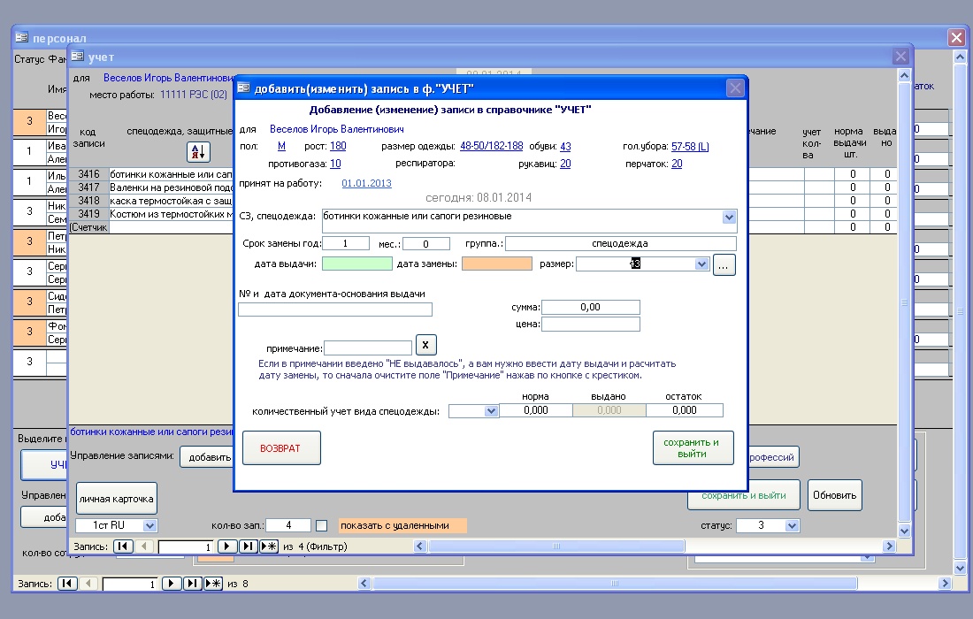
Task: Click норма field showing 0,000
Action: [535, 410]
